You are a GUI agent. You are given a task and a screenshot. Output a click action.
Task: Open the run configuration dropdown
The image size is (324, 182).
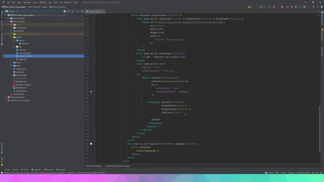(261, 7)
